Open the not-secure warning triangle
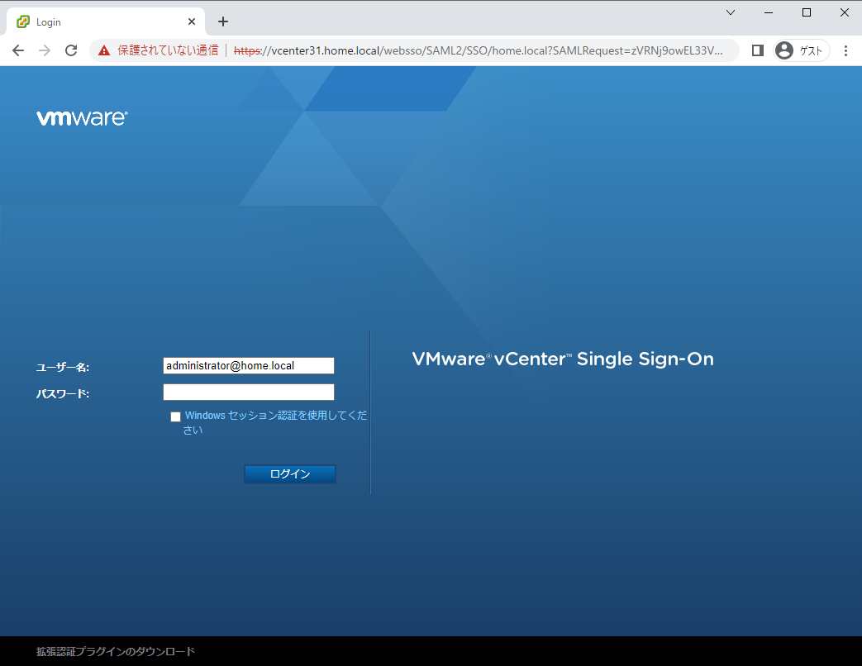The width and height of the screenshot is (862, 666). click(104, 50)
